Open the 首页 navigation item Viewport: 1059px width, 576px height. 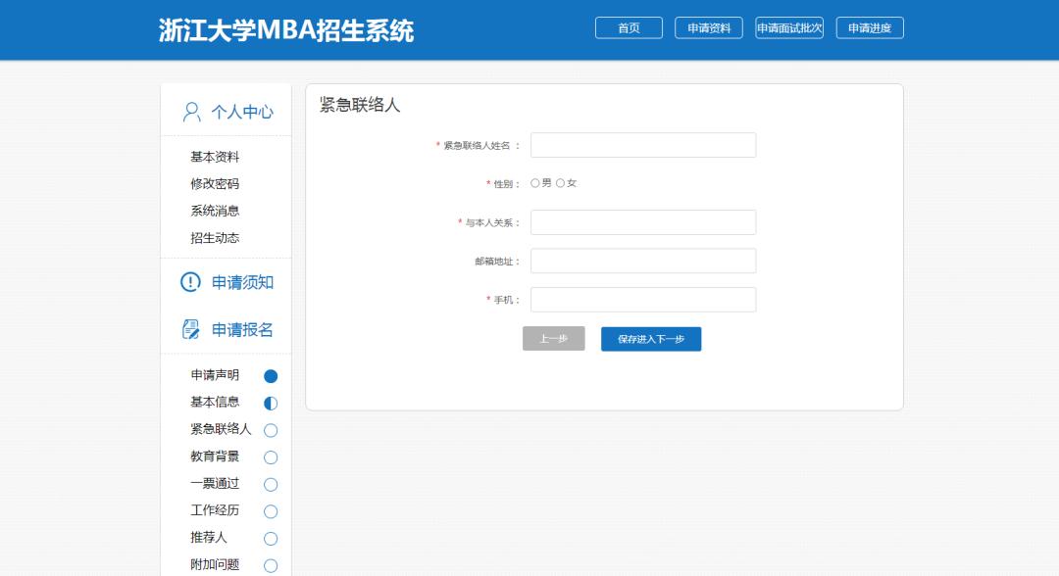(628, 27)
